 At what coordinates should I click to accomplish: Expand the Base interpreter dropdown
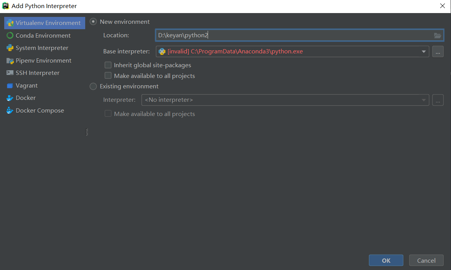click(x=424, y=51)
